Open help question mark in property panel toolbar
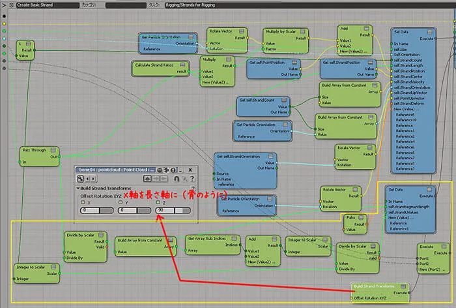456x308 pixels. coord(192,179)
